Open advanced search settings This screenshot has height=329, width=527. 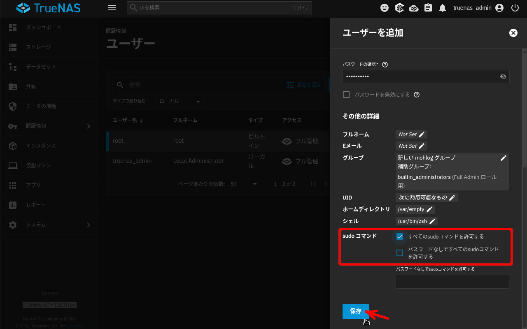(304, 85)
